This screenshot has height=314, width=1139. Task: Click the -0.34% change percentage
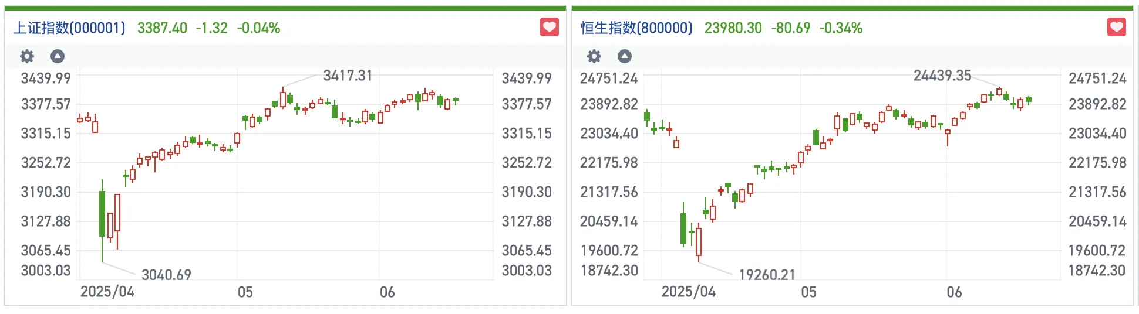[x=841, y=28]
